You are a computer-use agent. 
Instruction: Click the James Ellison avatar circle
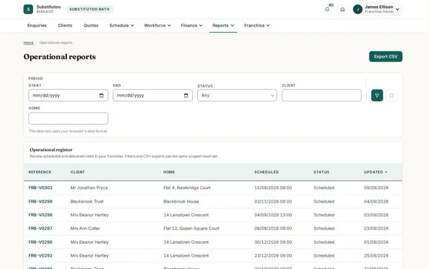[x=357, y=9]
